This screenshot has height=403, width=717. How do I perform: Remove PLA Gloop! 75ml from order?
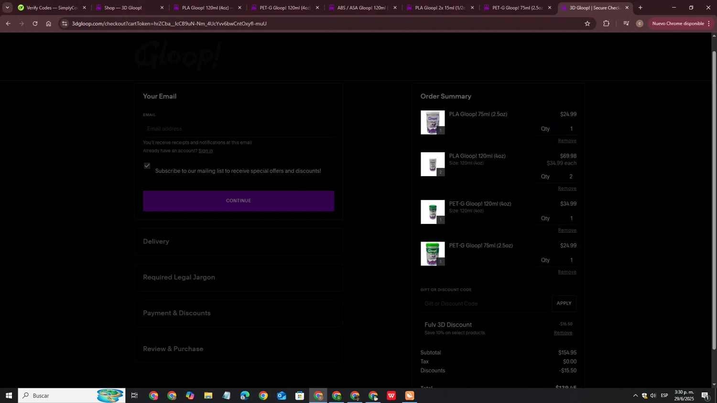pyautogui.click(x=567, y=141)
